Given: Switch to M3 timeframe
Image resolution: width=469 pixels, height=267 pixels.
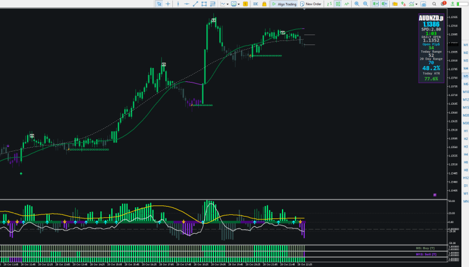Looking at the screenshot, I should [465, 61].
